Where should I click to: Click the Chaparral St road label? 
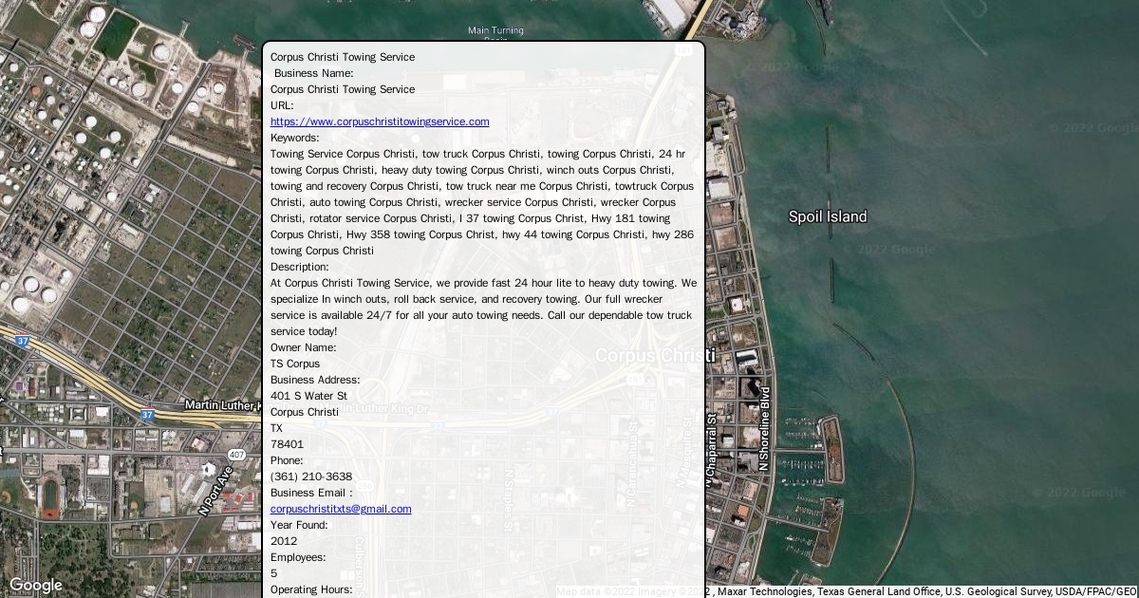(711, 450)
